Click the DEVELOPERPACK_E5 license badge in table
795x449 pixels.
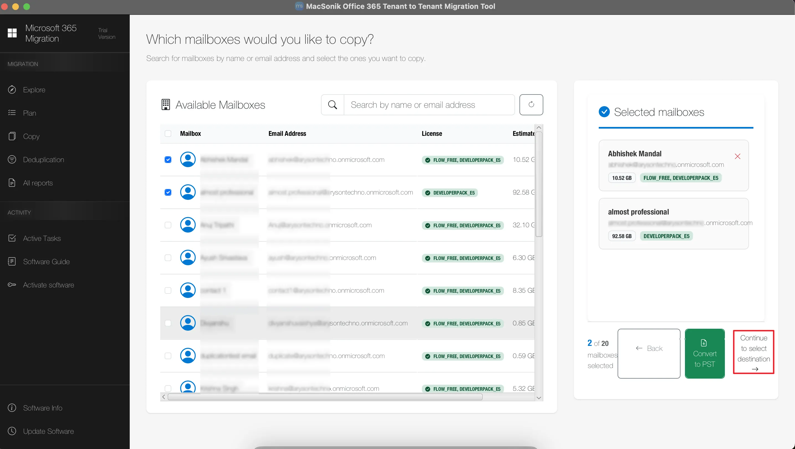[x=450, y=193]
